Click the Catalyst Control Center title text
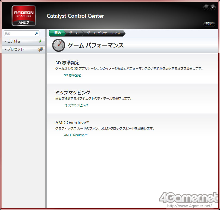This screenshot has width=220, height=210. (x=75, y=16)
